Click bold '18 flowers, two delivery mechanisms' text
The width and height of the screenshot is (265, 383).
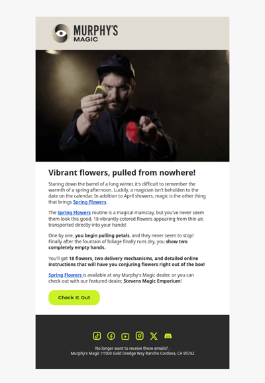click(111, 259)
